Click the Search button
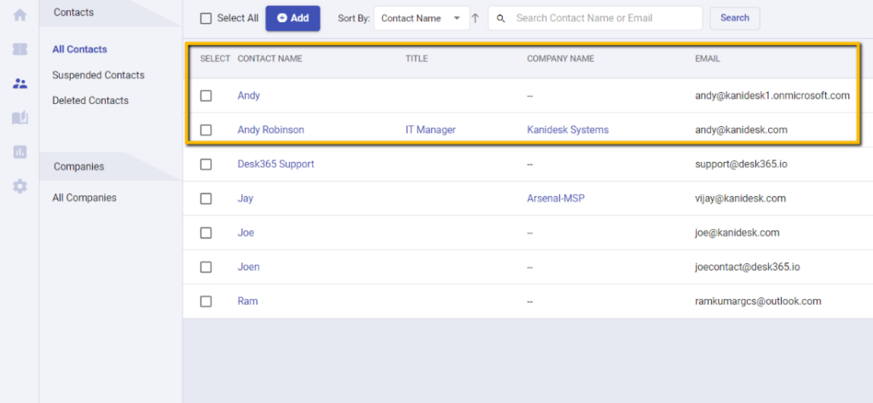873x403 pixels. pos(735,18)
